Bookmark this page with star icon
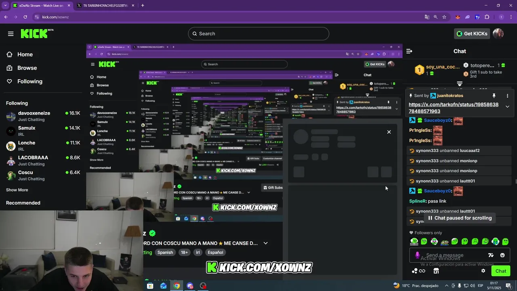The height and width of the screenshot is (291, 517). pyautogui.click(x=444, y=17)
